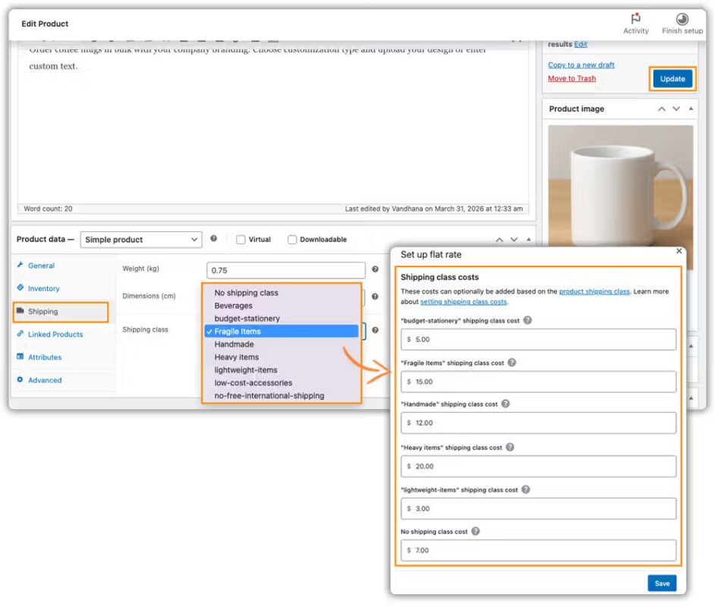Open setting shipping class costs link
The image size is (714, 607).
pos(463,302)
